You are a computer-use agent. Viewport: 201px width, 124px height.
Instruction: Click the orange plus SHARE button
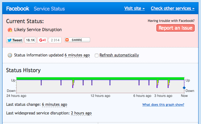pos(77,40)
